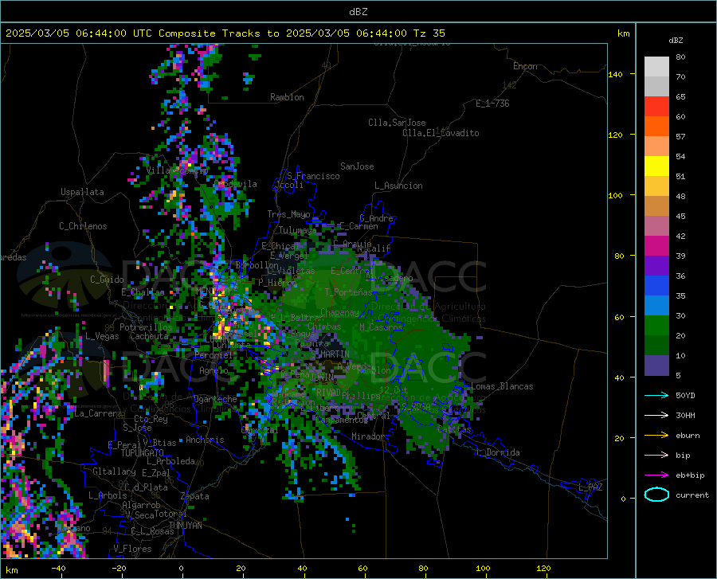Click the Clla.El_Cavadito label
The width and height of the screenshot is (717, 579).
click(x=441, y=133)
